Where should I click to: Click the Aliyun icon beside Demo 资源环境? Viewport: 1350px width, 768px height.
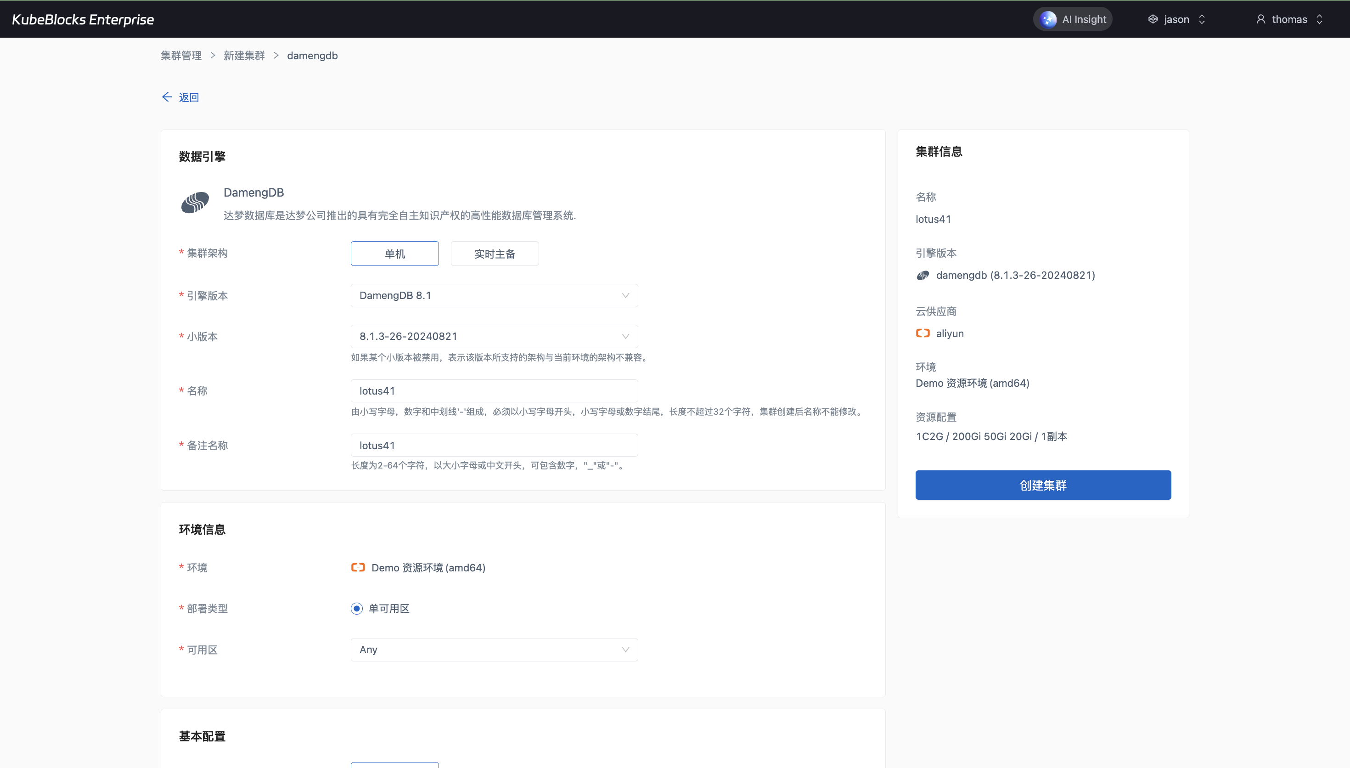click(358, 568)
